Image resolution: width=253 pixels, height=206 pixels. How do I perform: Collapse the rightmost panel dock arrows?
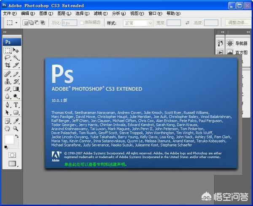point(248,32)
